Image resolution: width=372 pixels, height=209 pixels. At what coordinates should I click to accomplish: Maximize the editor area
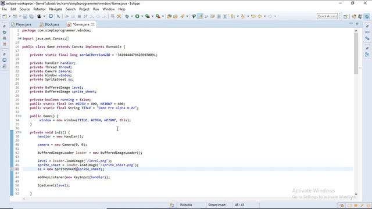357,24
